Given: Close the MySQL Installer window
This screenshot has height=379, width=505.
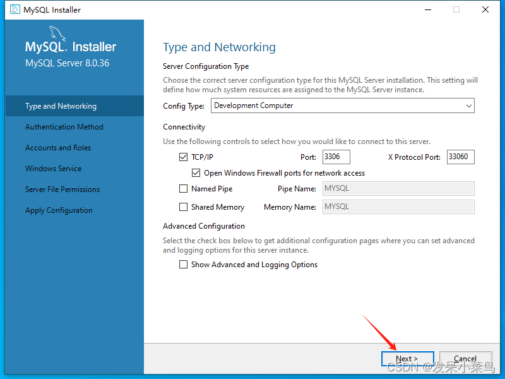Looking at the screenshot, I should 485,9.
